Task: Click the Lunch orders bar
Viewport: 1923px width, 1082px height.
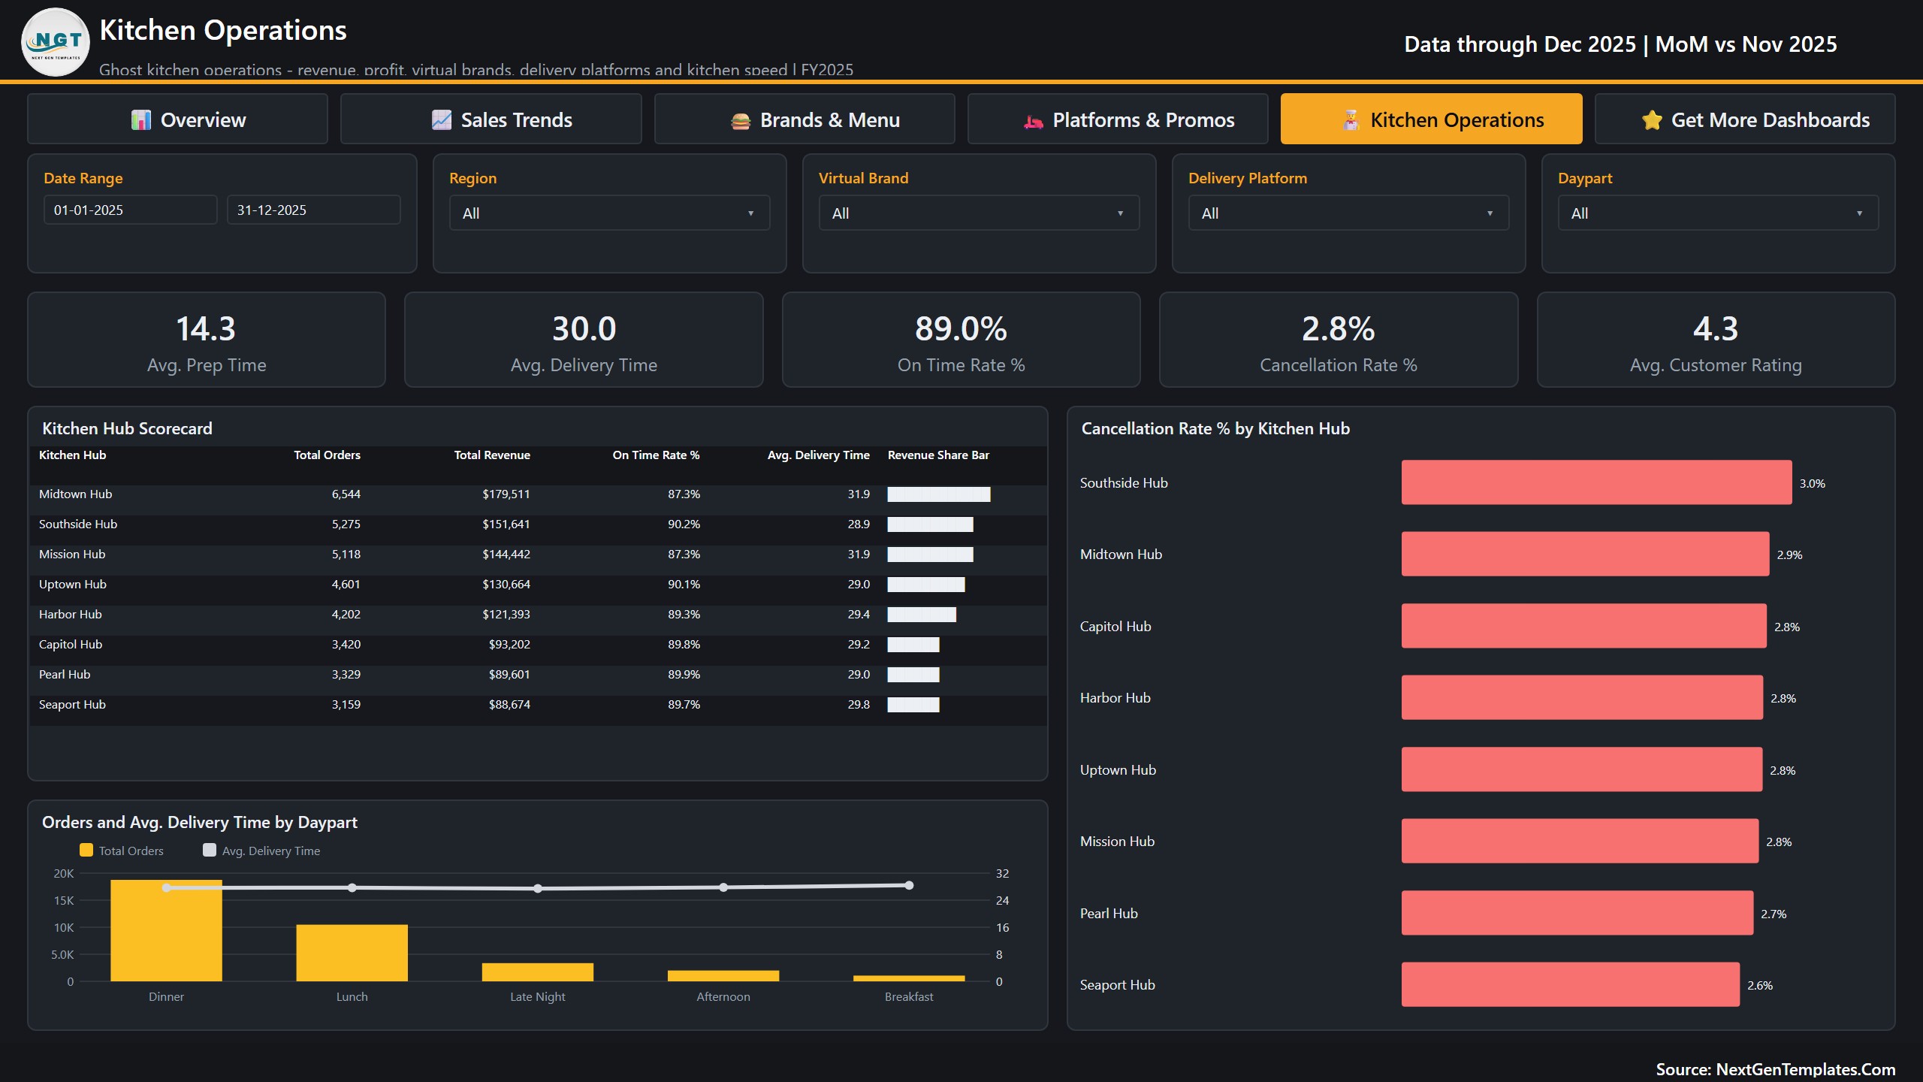Action: pyautogui.click(x=352, y=953)
